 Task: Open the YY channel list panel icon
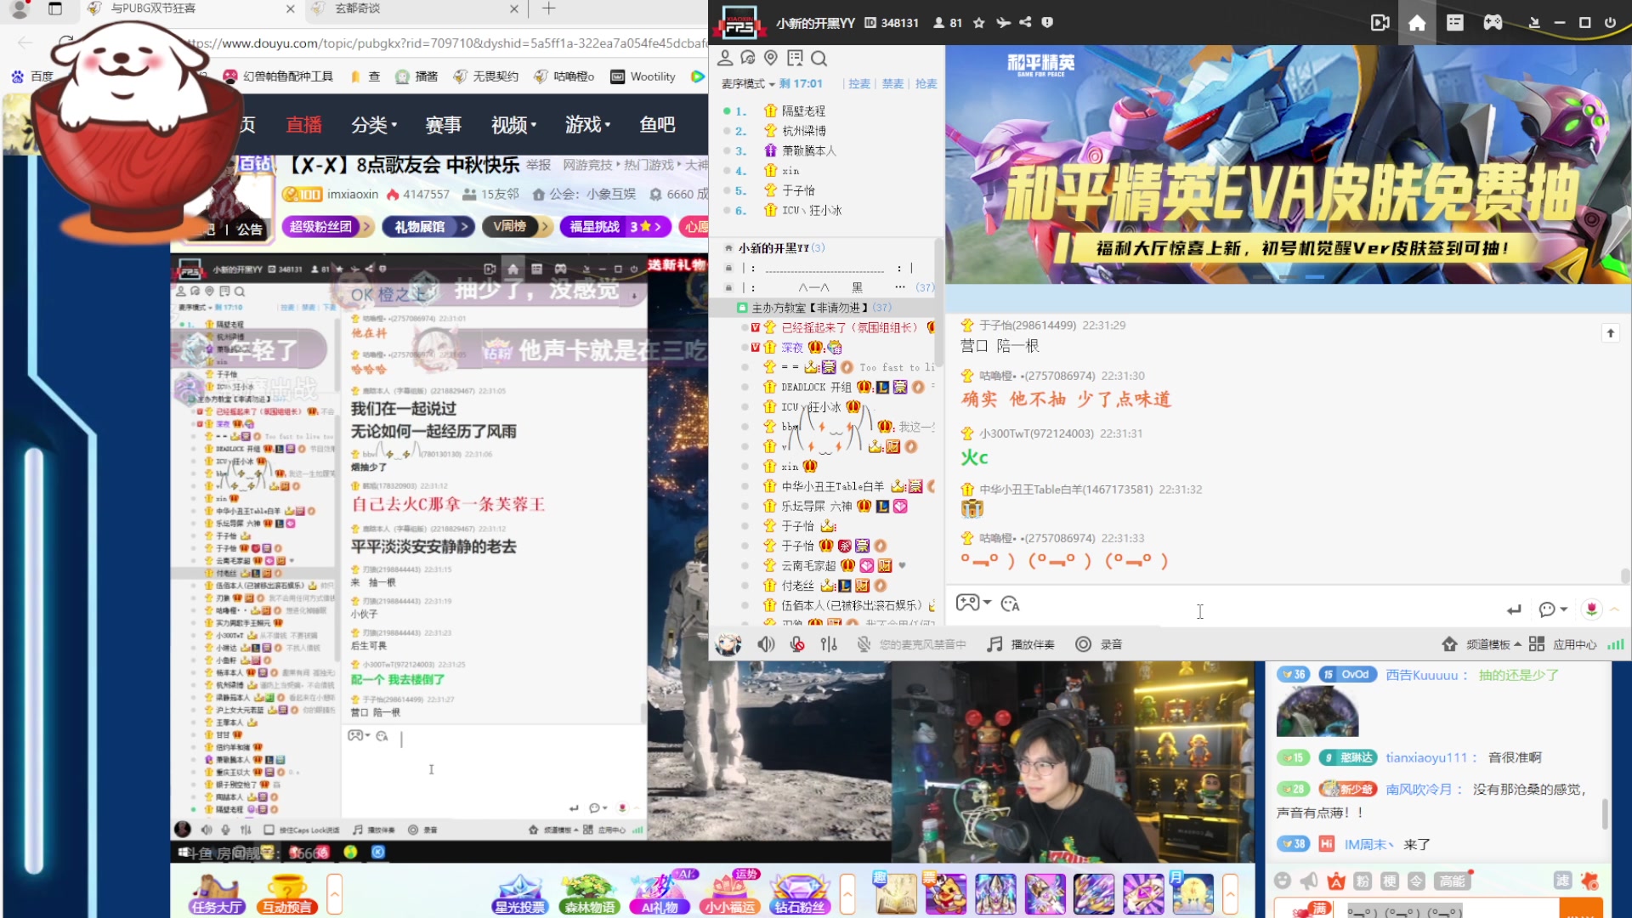(x=1454, y=23)
